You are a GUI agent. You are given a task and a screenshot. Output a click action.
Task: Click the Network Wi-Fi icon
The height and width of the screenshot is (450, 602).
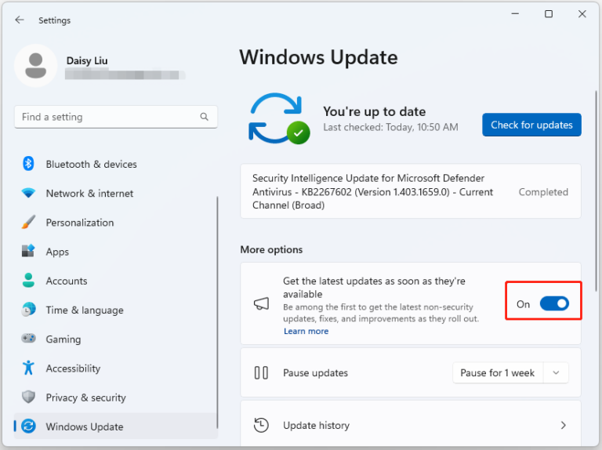(x=28, y=193)
